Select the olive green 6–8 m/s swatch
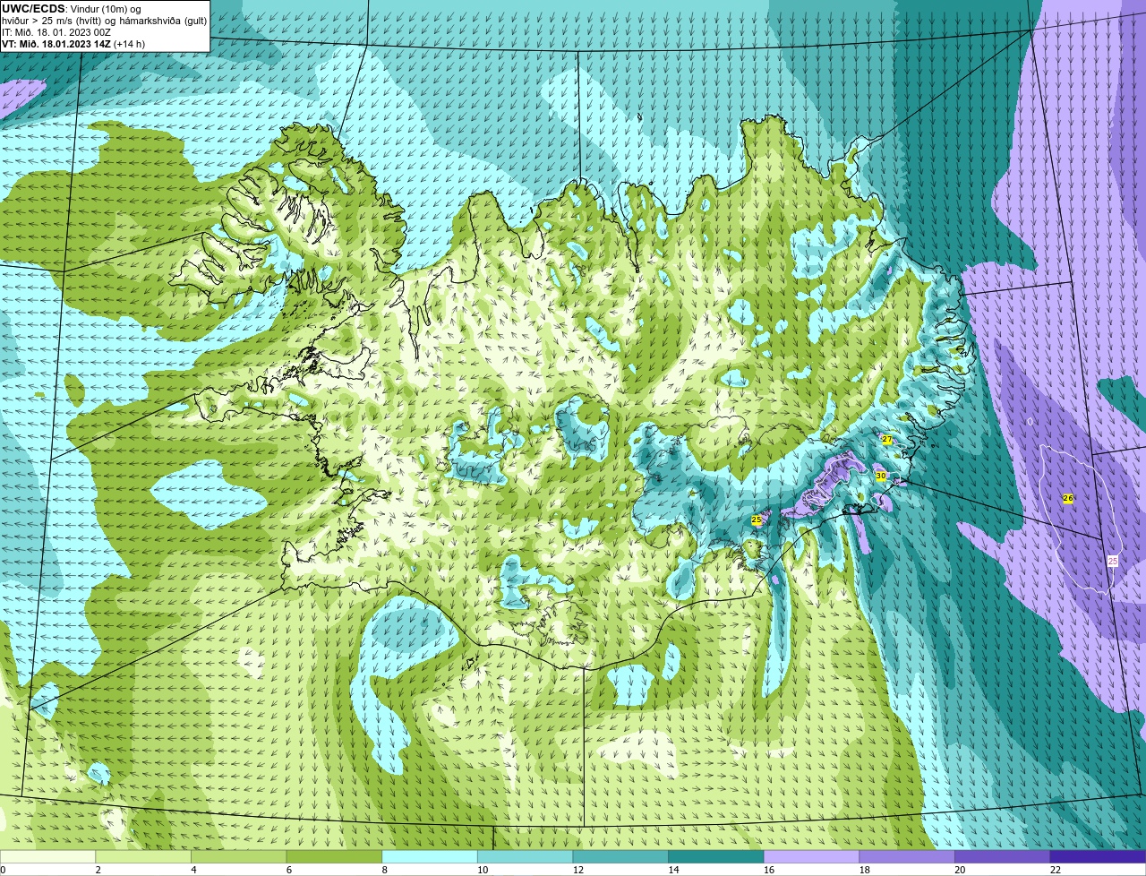Image resolution: width=1146 pixels, height=876 pixels. (334, 856)
